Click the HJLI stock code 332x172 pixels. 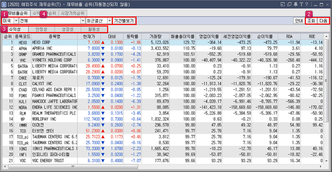(23, 102)
